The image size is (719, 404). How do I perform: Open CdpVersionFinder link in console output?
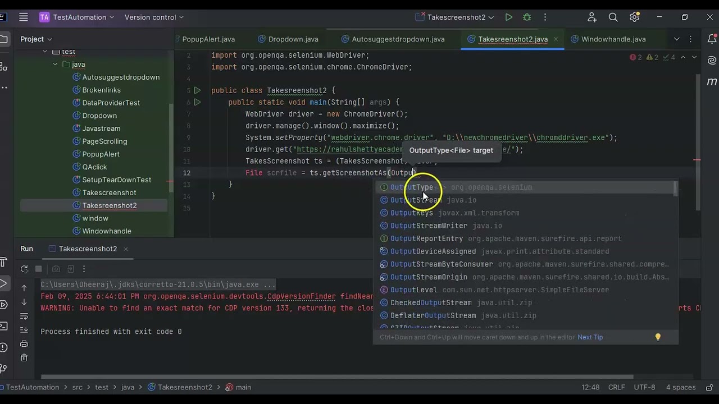pyautogui.click(x=302, y=297)
